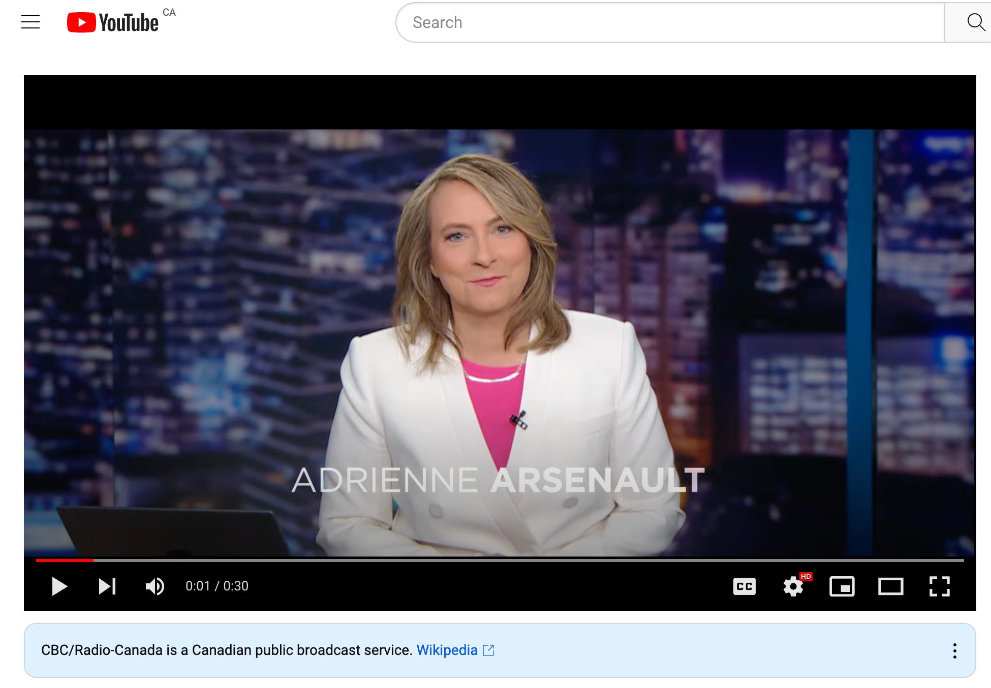The width and height of the screenshot is (991, 688).
Task: Click the video frame to play
Action: point(500,315)
